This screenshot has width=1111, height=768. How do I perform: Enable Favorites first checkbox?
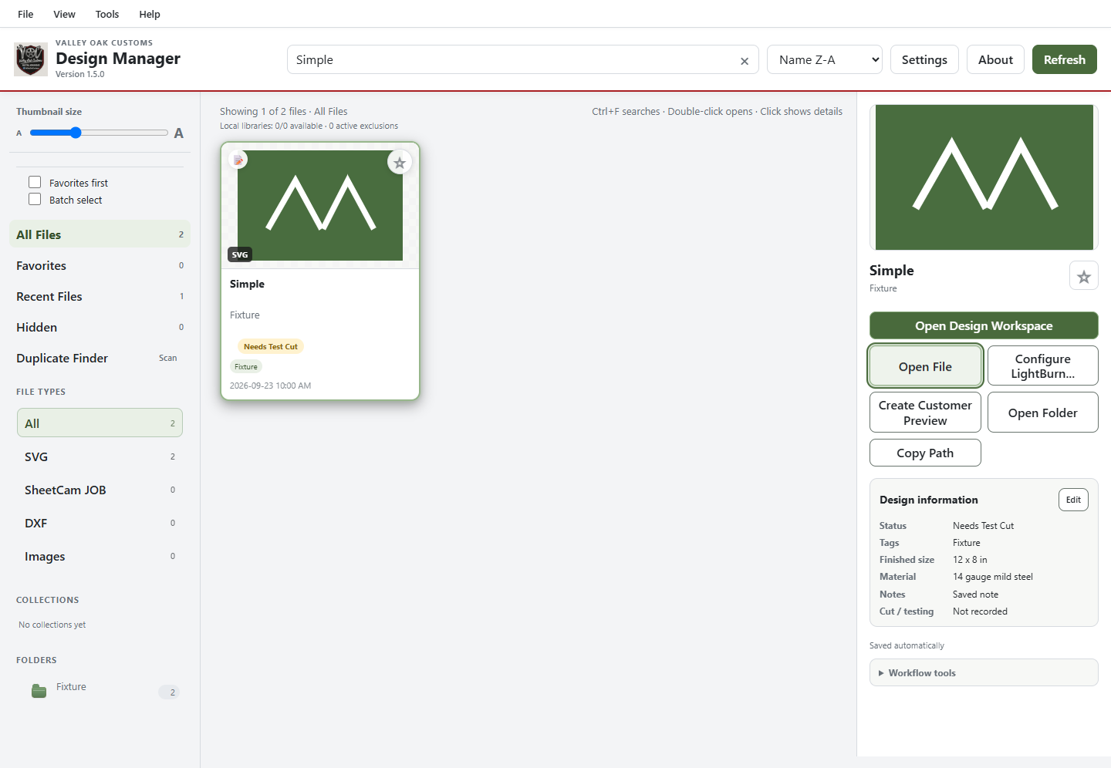pyautogui.click(x=35, y=182)
